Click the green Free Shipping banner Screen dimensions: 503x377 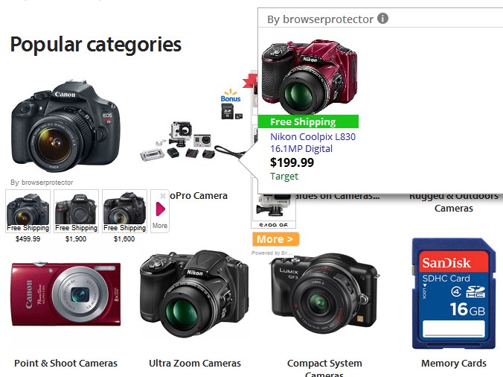[308, 121]
